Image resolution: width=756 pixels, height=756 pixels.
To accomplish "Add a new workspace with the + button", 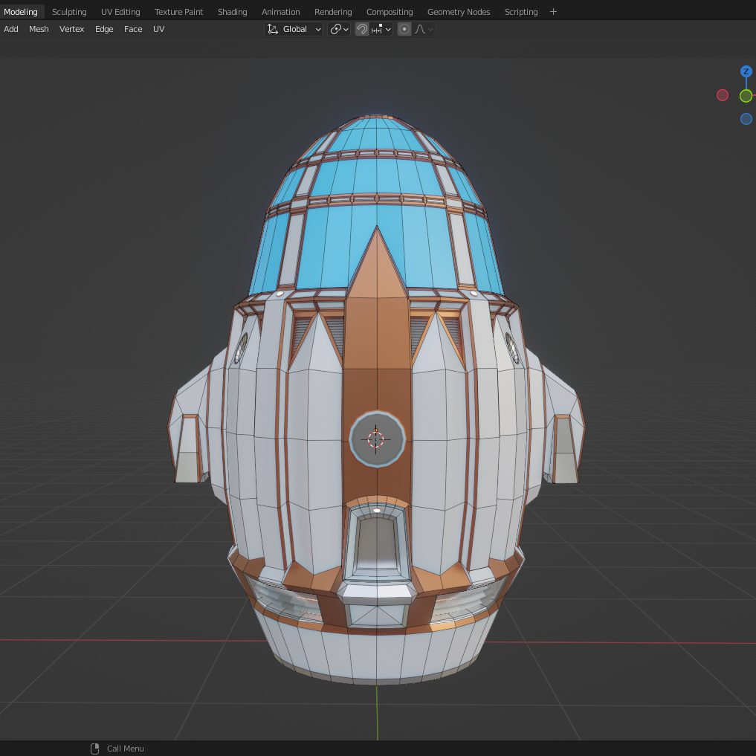I will click(553, 11).
